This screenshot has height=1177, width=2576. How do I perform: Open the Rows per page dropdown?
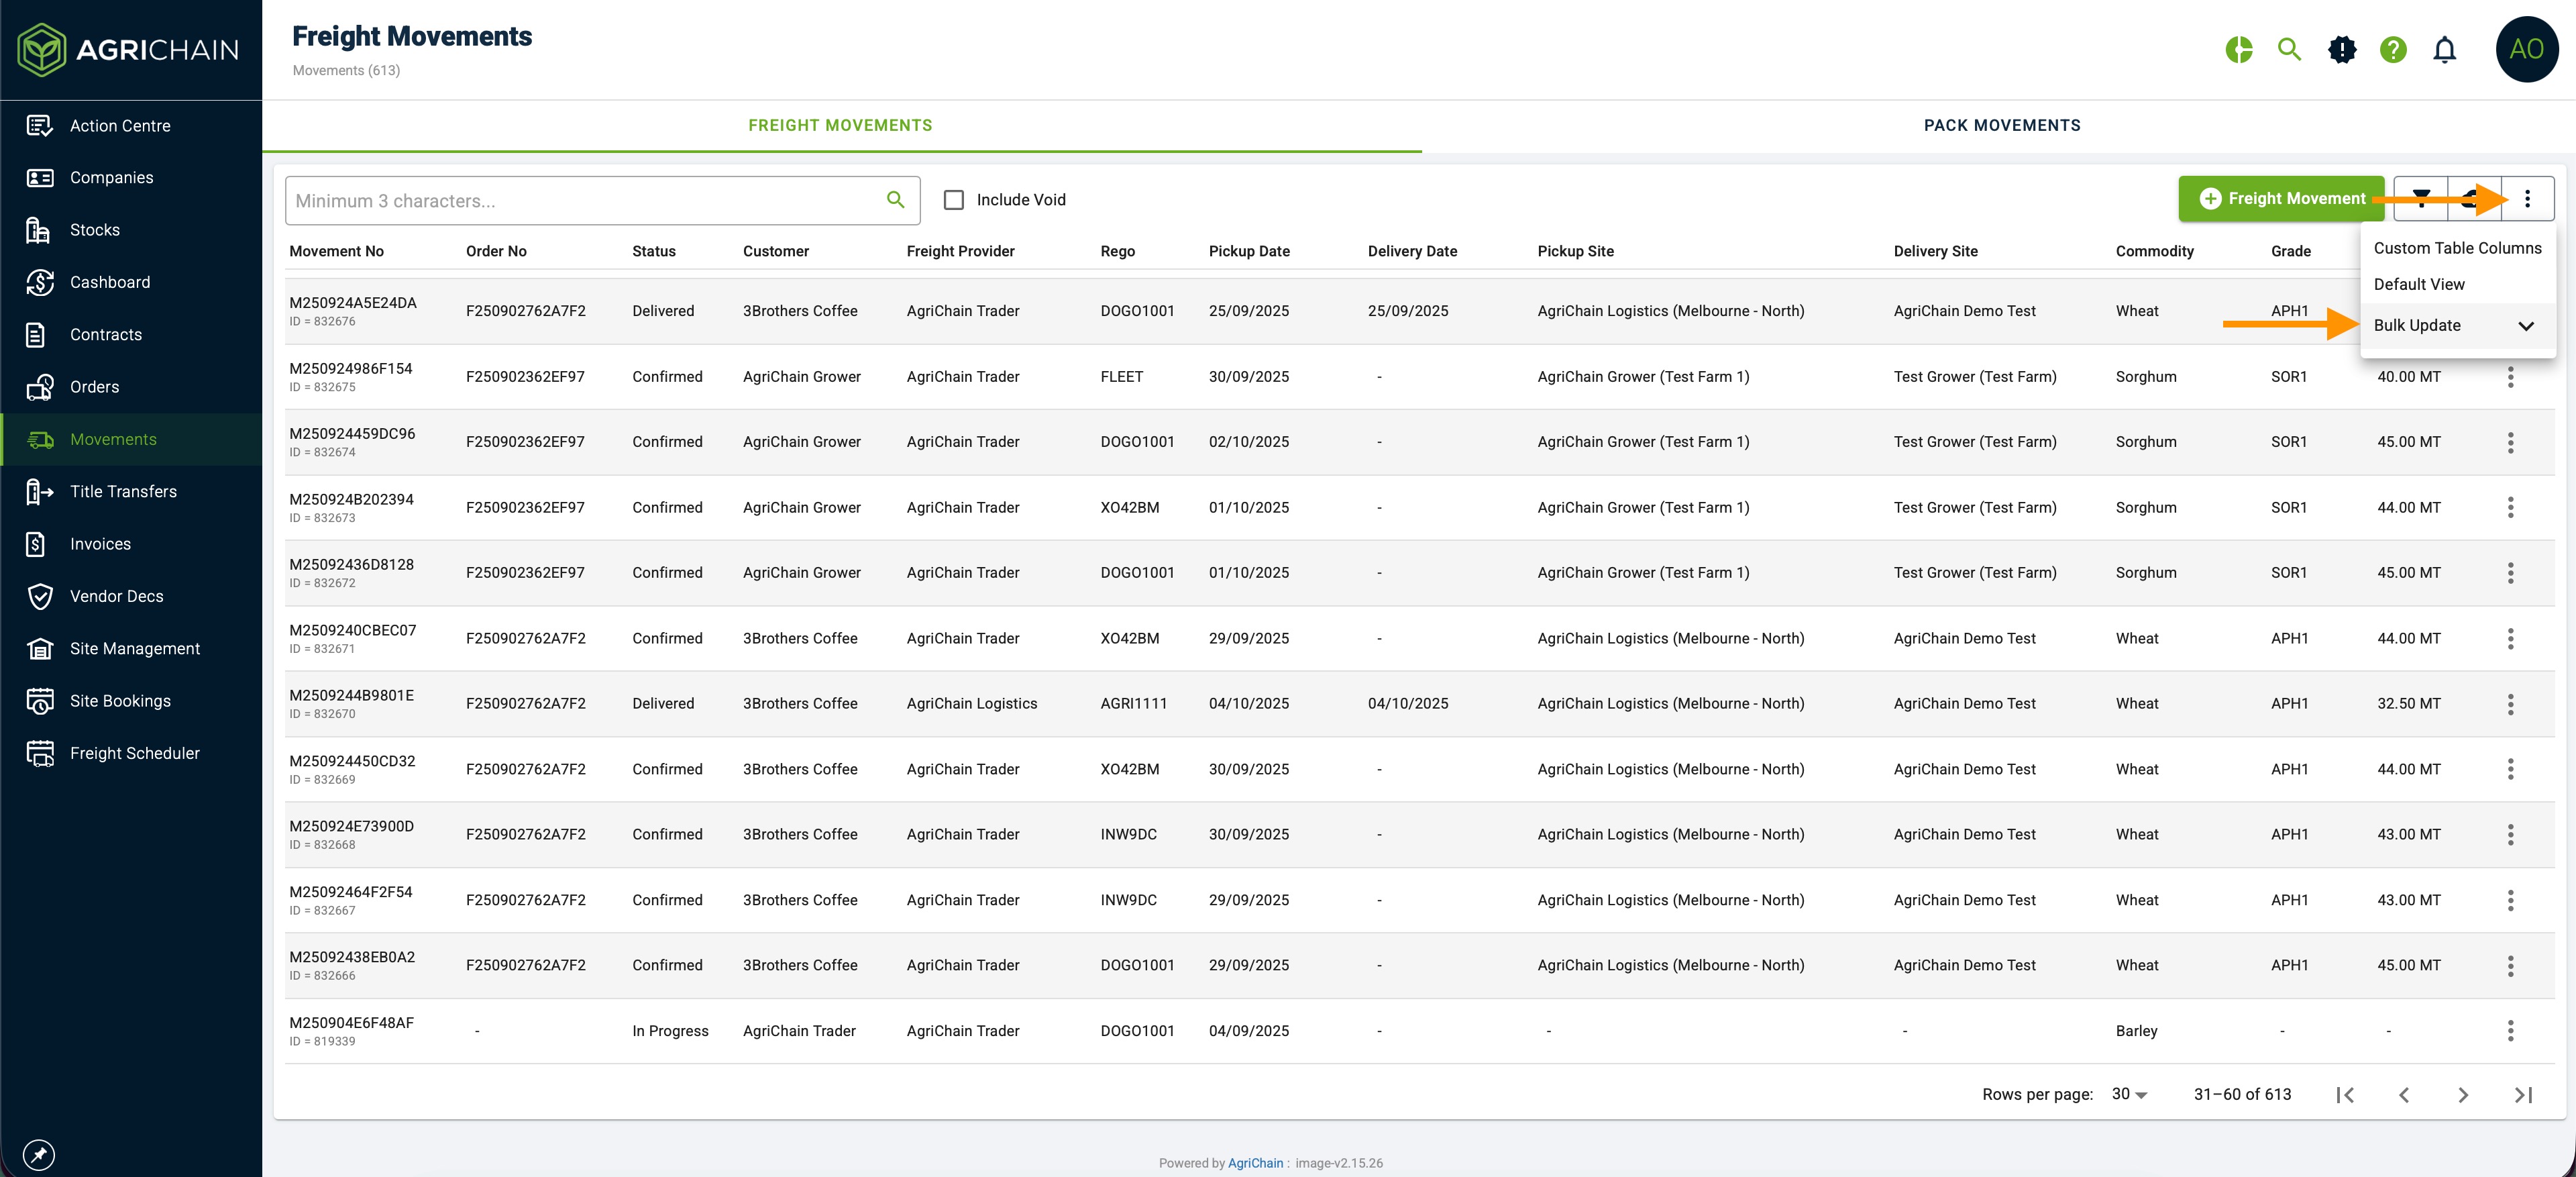point(2129,1095)
